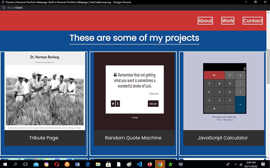This screenshot has width=270, height=168.
Task: Share quote on Twitter icon
Action: [113, 103]
